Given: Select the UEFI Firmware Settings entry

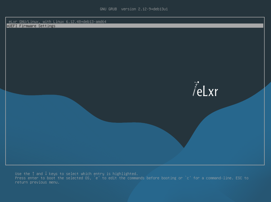Looking at the screenshot, I should click(32, 26).
